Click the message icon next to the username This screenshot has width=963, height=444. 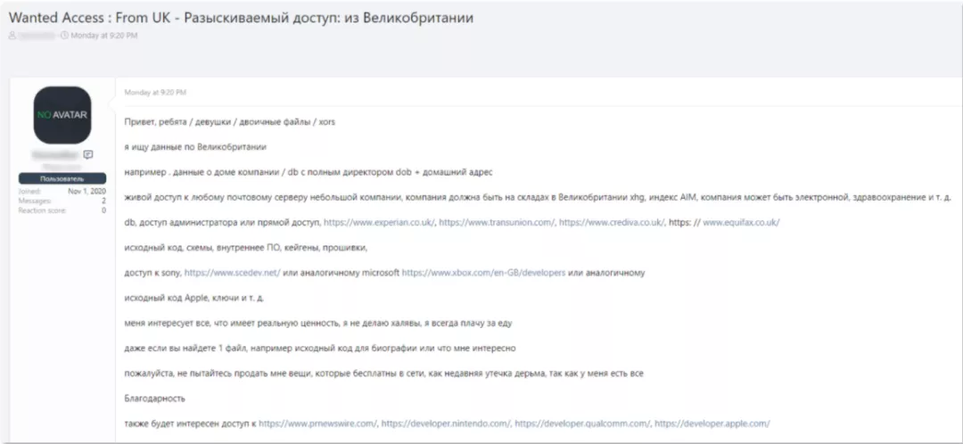88,154
